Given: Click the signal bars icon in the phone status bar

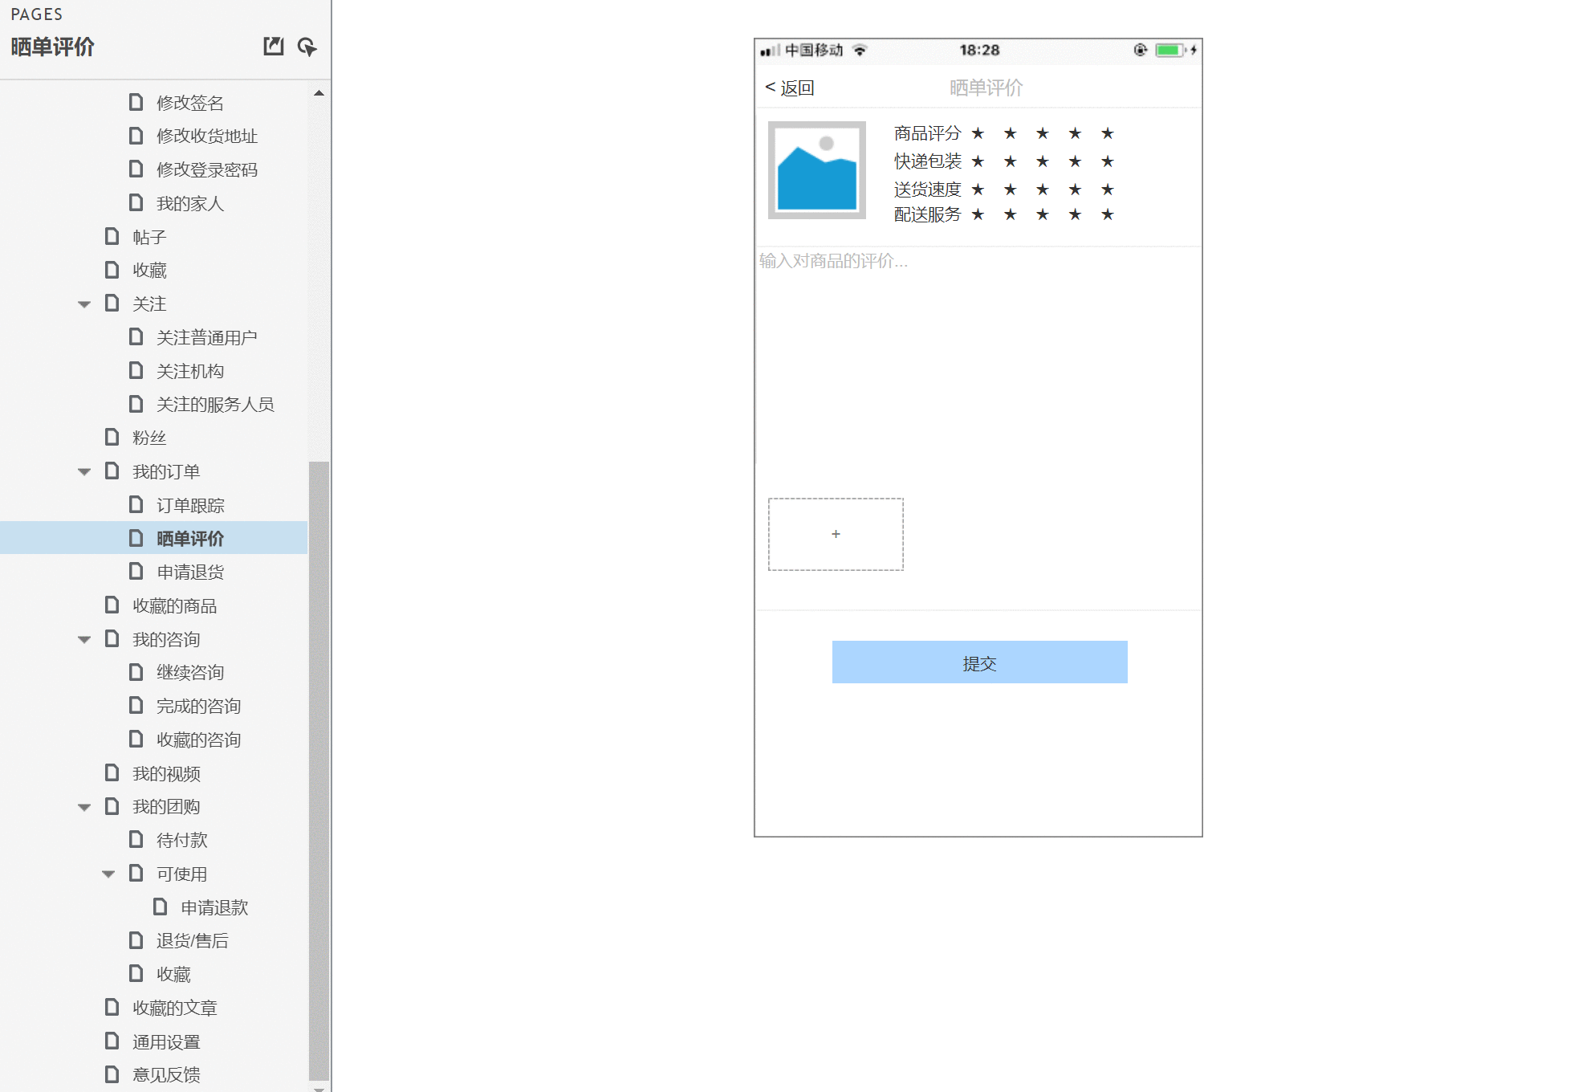Looking at the screenshot, I should point(770,51).
